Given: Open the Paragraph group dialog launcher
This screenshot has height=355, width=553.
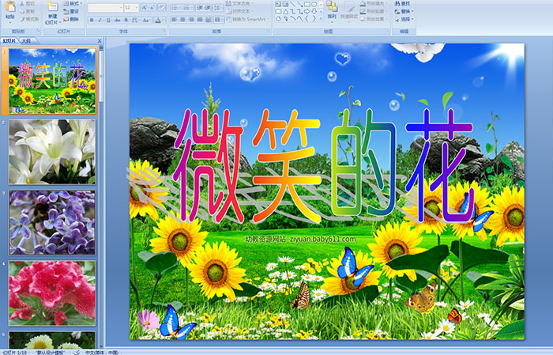Looking at the screenshot, I should (269, 31).
